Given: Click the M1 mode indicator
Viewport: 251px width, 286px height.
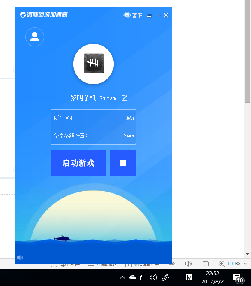Looking at the screenshot, I should pos(130,118).
